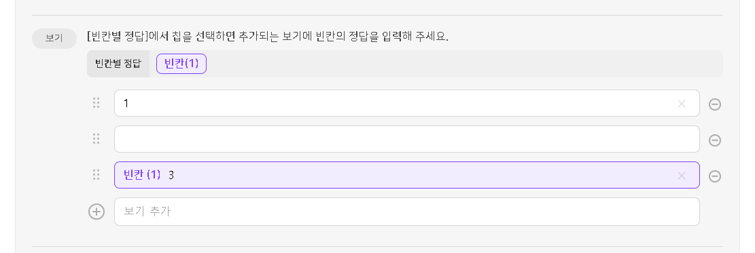Viewport: 755px width, 253px height.
Task: Click the 빈칸별 정답 label
Action: pos(118,64)
